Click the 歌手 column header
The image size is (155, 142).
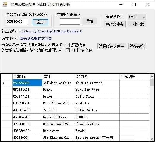(58, 77)
